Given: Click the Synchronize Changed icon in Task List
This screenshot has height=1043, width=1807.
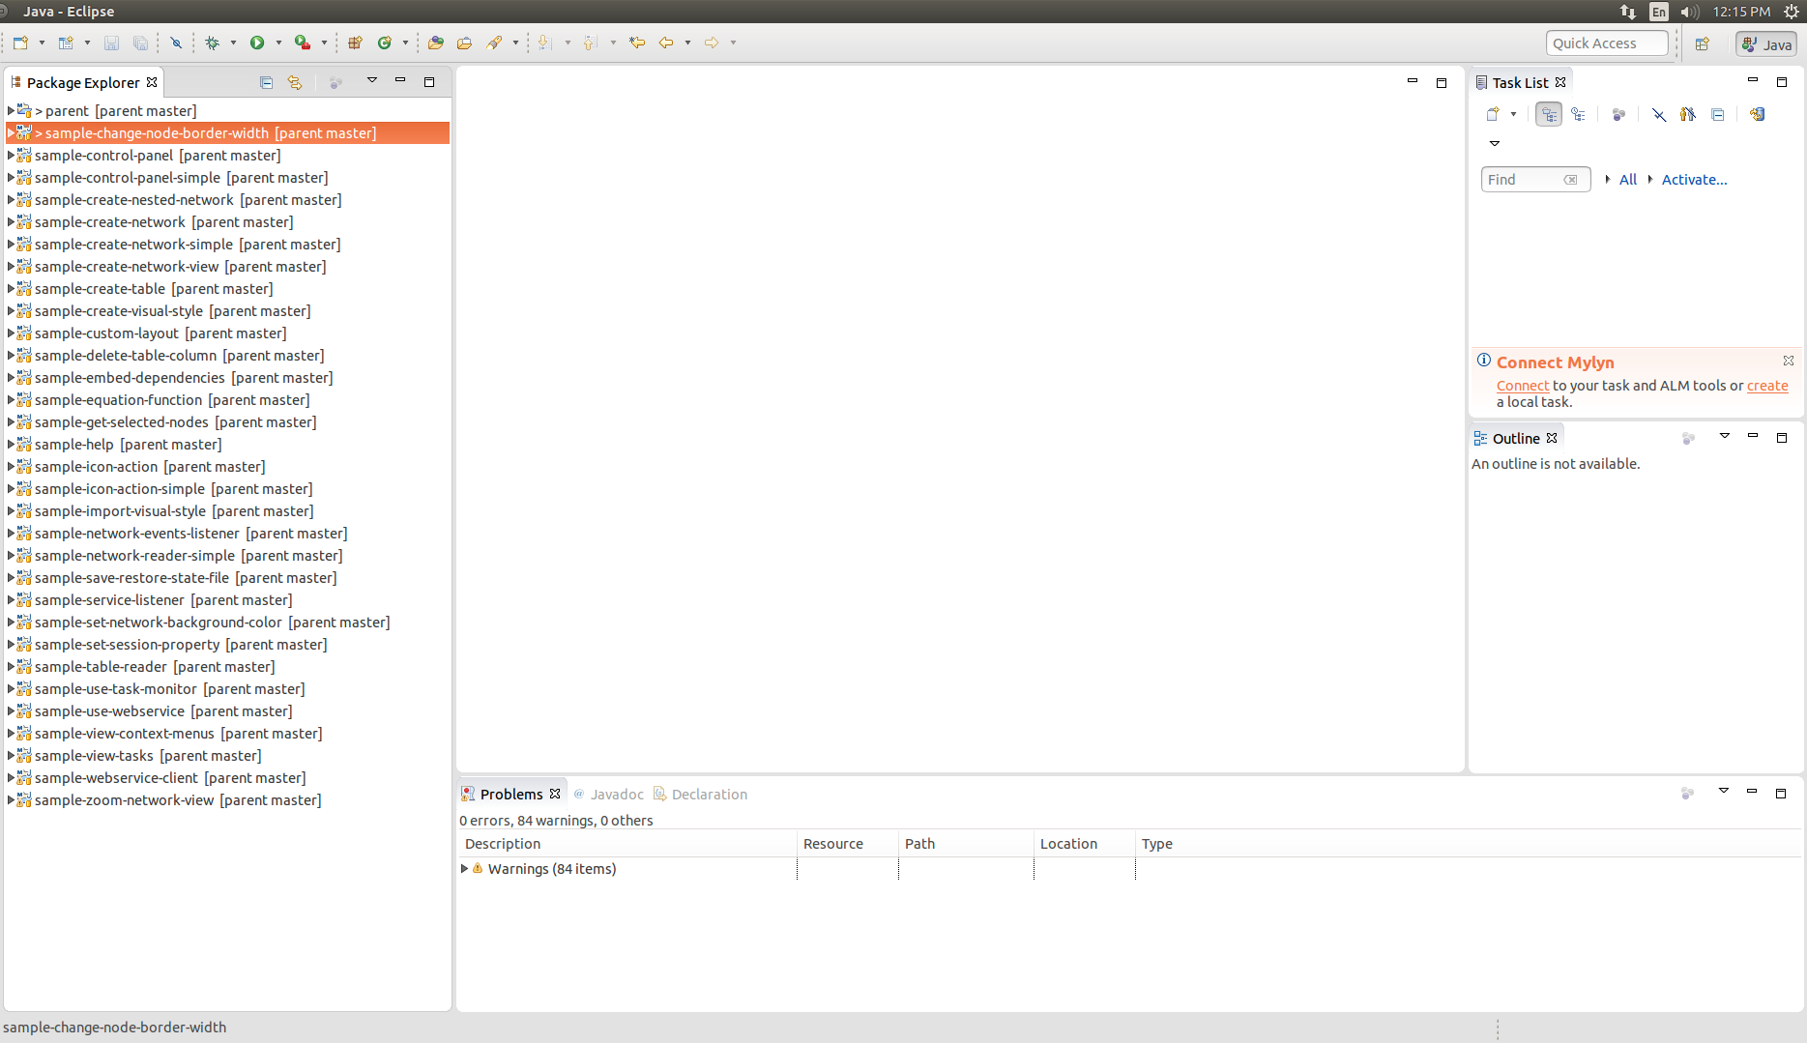Looking at the screenshot, I should [x=1757, y=114].
